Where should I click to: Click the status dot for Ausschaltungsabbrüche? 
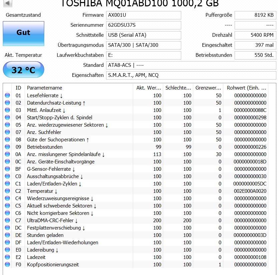pyautogui.click(x=7, y=176)
